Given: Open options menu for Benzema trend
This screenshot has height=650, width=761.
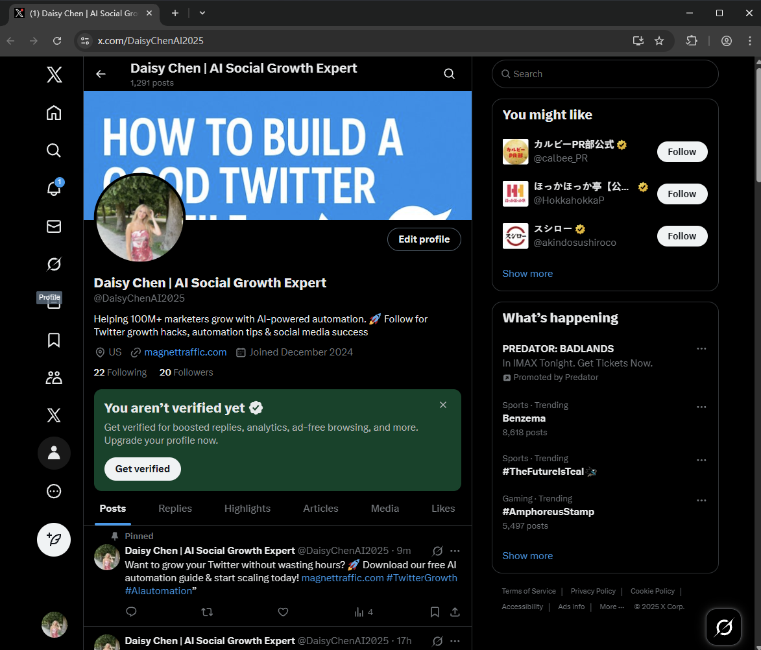Looking at the screenshot, I should click(701, 407).
